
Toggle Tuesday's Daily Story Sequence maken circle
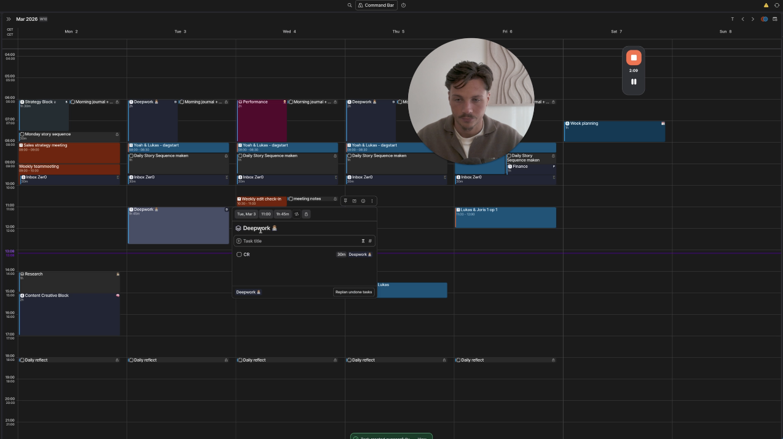point(131,156)
